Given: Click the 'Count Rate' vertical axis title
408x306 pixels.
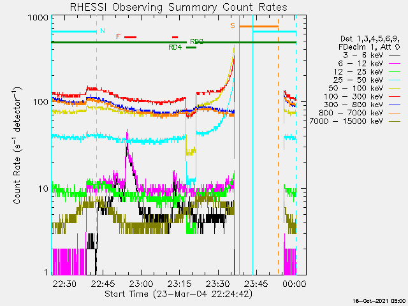Looking at the screenshot, I should [17, 147].
